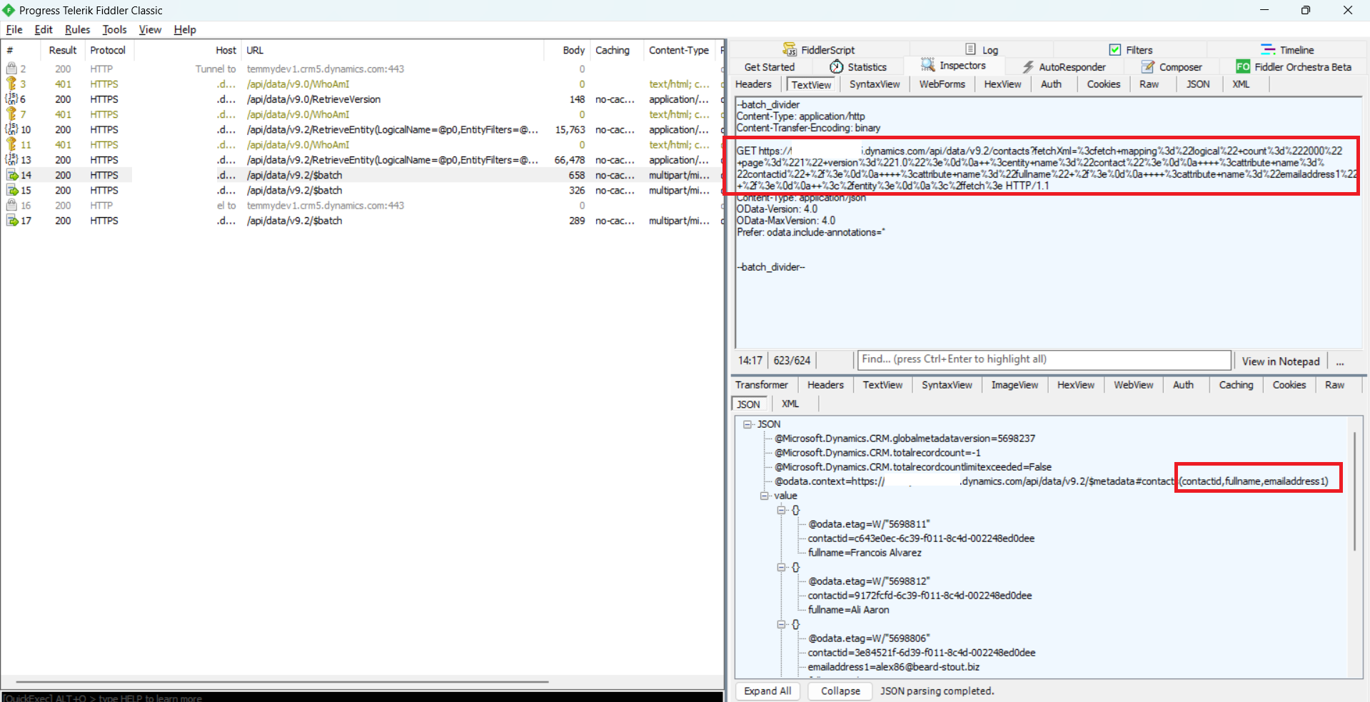
Task: Open response Caching tab
Action: coord(1236,385)
